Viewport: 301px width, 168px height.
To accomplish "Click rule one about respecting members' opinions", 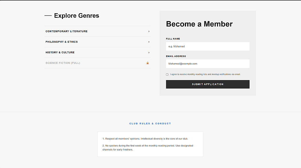I will [145, 139].
